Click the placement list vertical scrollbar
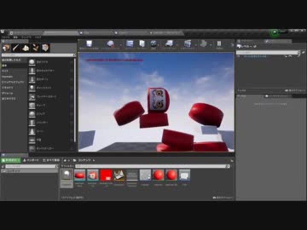 75,100
